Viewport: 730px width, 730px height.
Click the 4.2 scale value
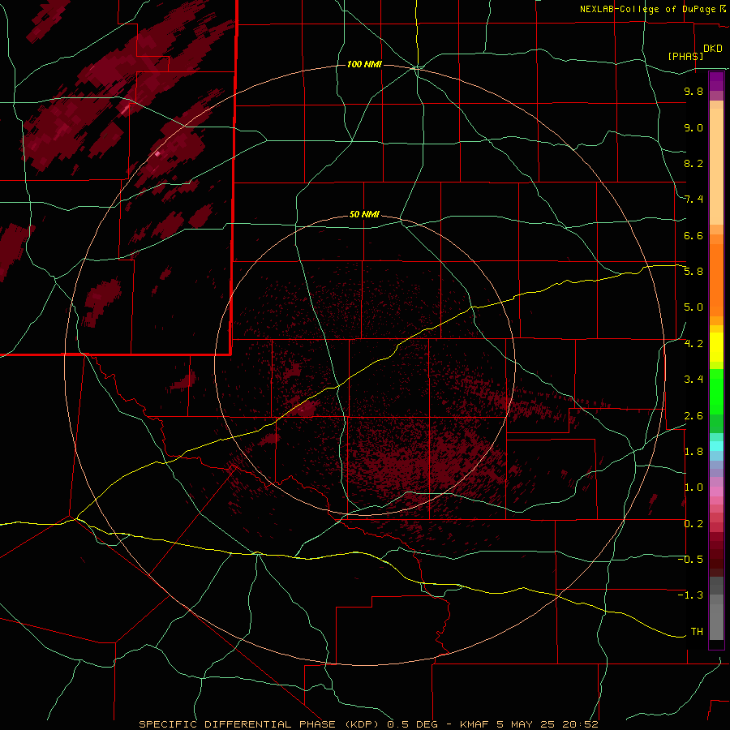(x=693, y=344)
